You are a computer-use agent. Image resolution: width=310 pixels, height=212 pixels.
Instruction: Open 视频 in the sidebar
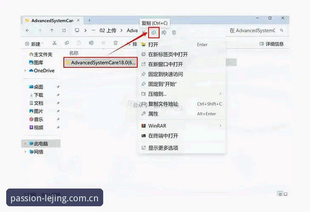(x=36, y=127)
